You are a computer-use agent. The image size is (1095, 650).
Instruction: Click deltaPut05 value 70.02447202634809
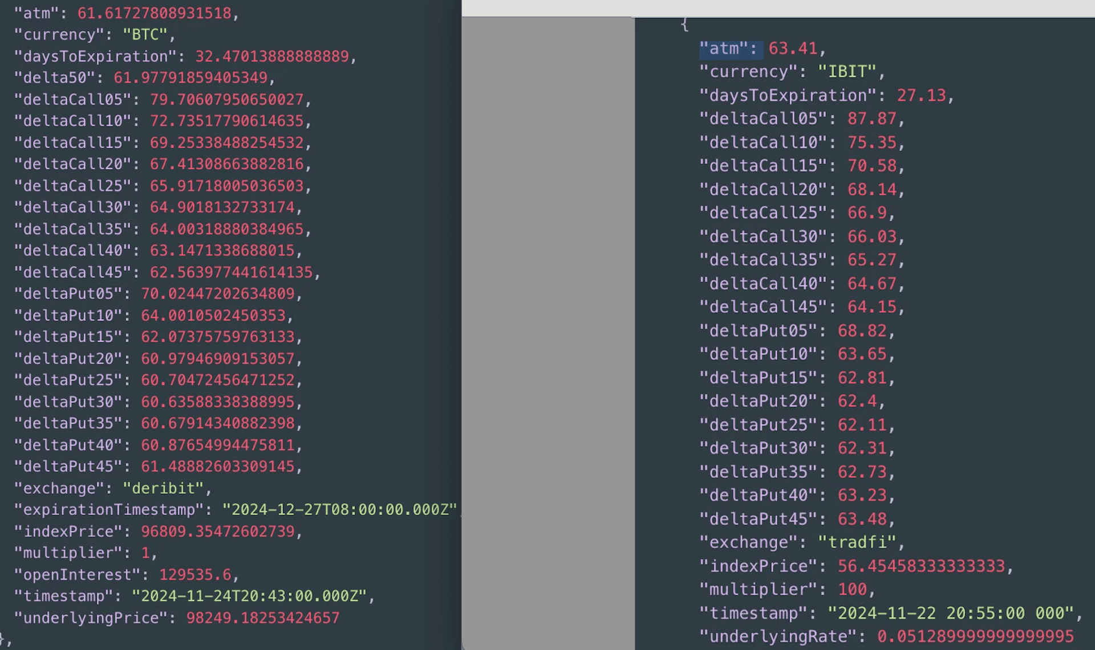coord(218,294)
